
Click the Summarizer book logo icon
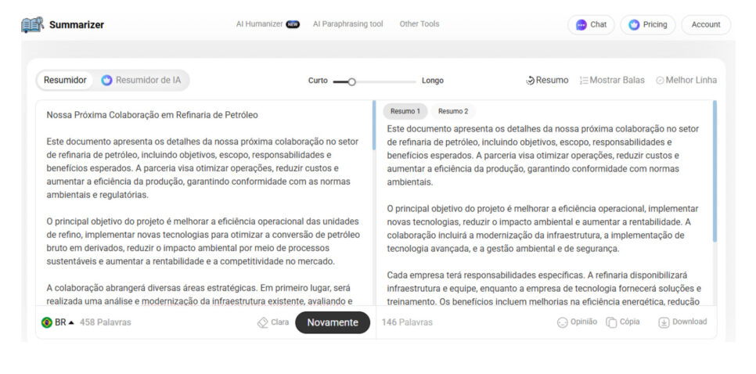click(32, 24)
